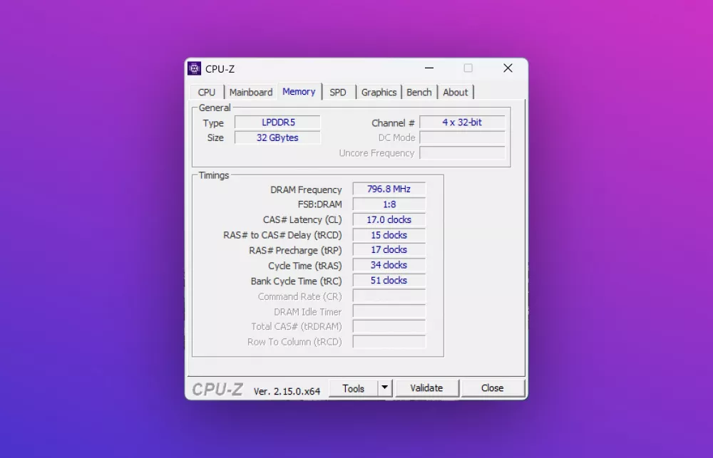The image size is (713, 458).
Task: Minimize the CPU-Z window
Action: point(429,68)
